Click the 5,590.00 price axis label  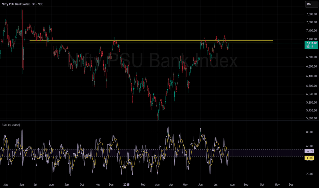311,118
